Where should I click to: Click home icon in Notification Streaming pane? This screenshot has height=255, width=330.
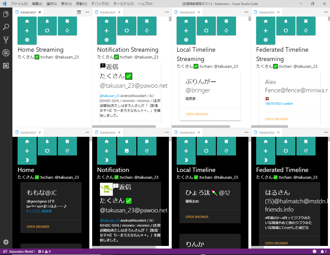click(x=107, y=21)
